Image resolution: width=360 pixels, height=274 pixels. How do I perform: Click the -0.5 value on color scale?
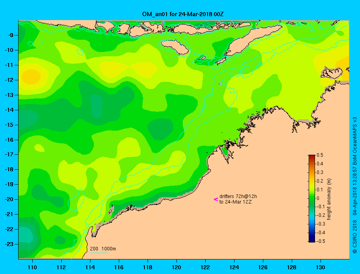click(321, 241)
